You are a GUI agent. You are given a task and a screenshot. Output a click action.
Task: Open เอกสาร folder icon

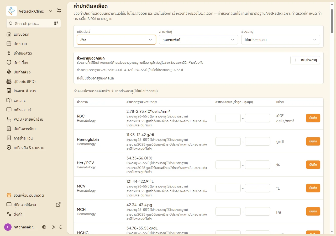point(9,100)
